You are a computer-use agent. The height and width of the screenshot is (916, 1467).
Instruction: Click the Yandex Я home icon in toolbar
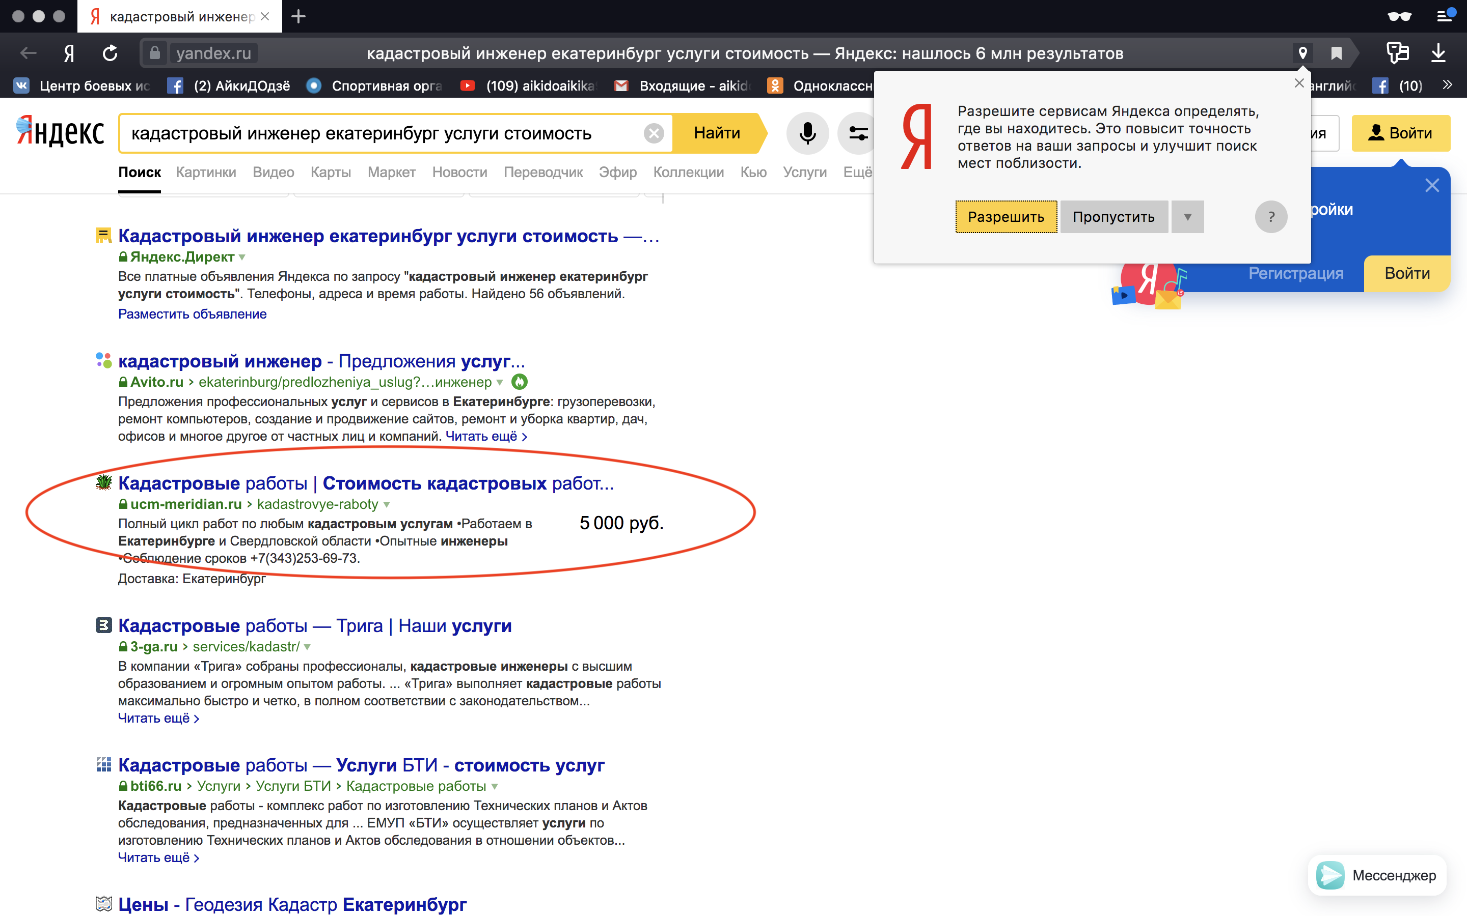coord(69,53)
